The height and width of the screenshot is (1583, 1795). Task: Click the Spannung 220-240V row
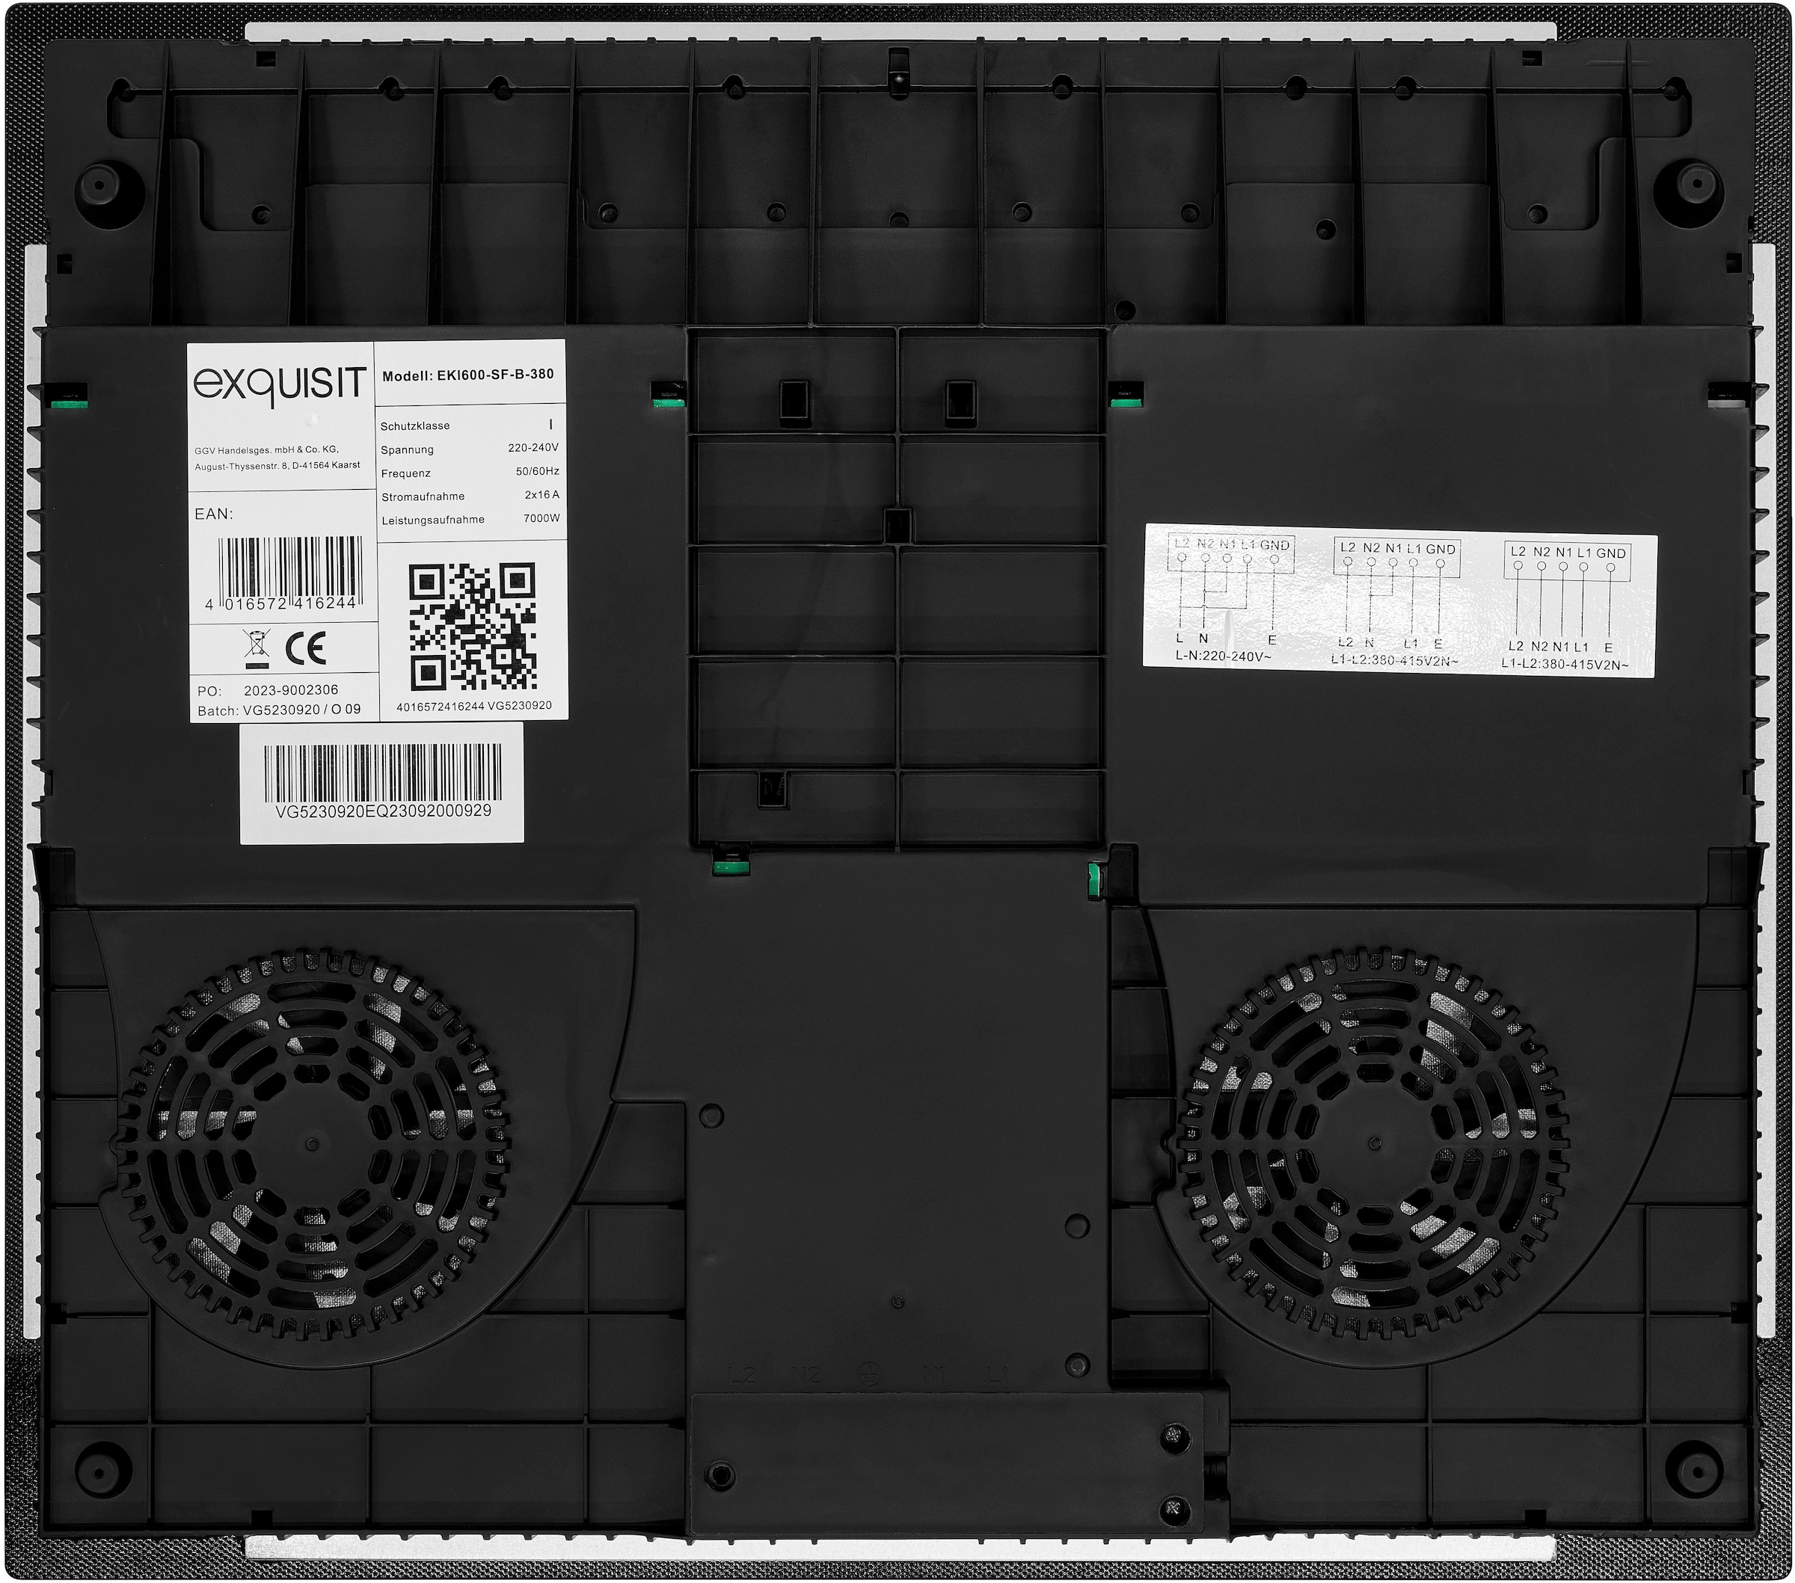point(470,449)
